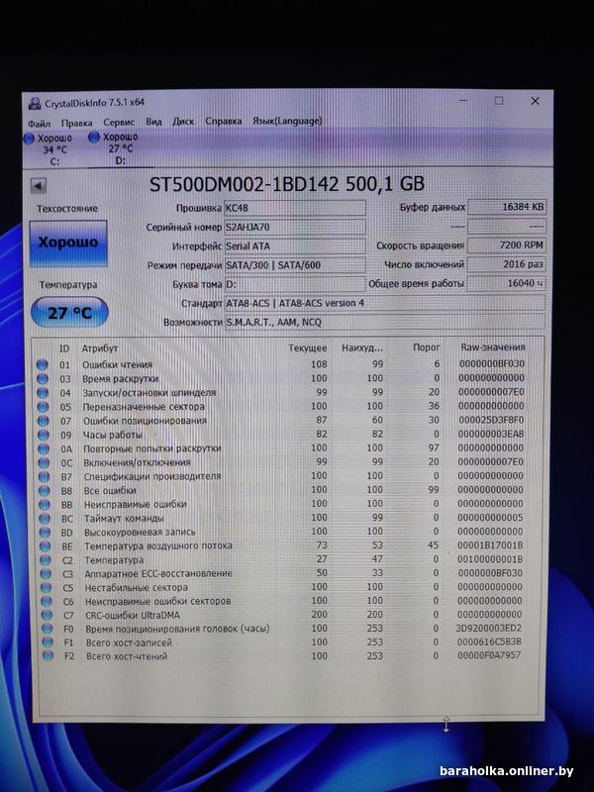This screenshot has width=594, height=792.
Task: Select raw value 0000616C5B3B
Action: 489,642
